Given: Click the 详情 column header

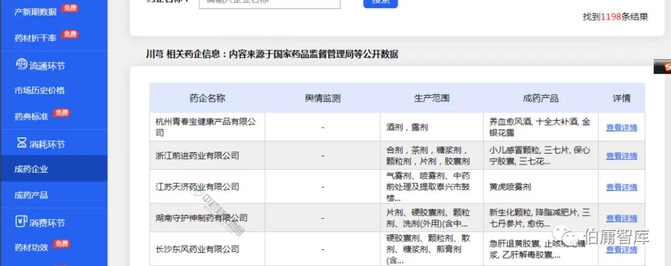Looking at the screenshot, I should 621,98.
